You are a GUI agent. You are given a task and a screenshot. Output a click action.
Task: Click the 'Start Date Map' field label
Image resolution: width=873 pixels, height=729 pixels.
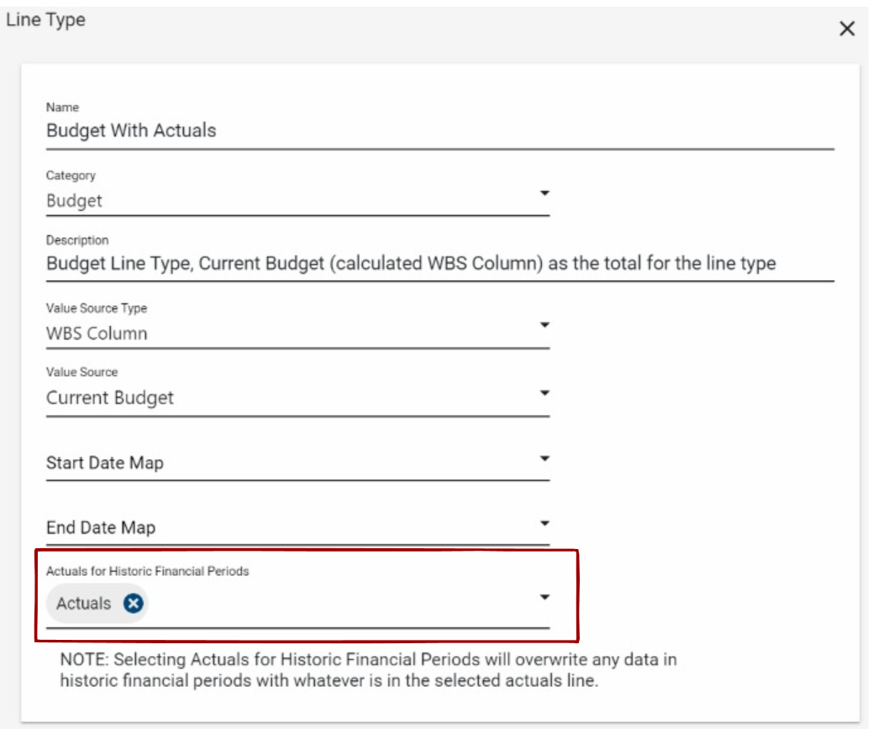point(105,463)
